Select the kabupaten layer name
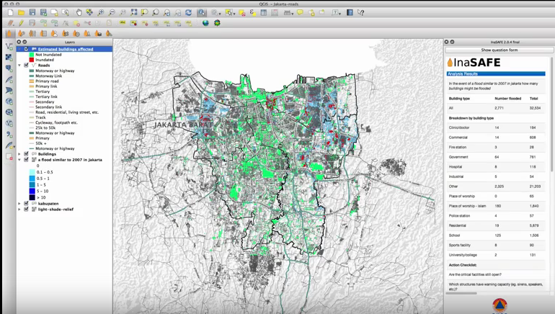The width and height of the screenshot is (555, 314). click(48, 203)
